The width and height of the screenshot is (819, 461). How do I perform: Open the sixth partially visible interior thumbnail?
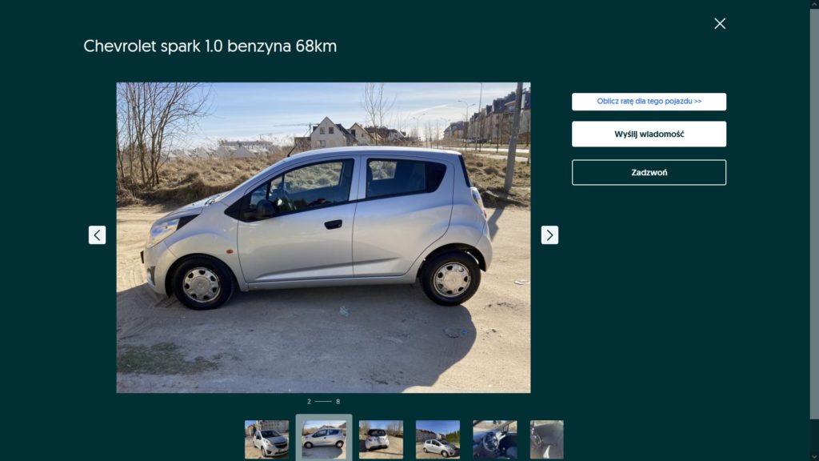coord(547,439)
